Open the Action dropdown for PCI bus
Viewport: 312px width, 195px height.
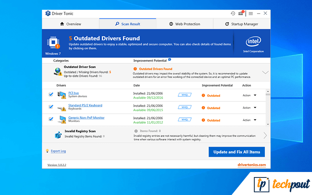(249, 95)
